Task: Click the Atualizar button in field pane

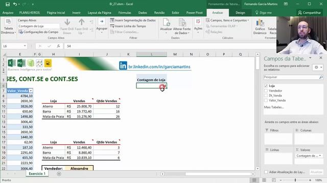Action: pyautogui.click(x=316, y=172)
